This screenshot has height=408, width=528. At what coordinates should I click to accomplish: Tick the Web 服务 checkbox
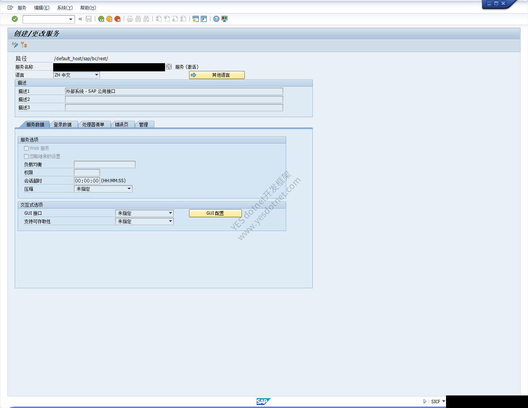click(x=27, y=148)
